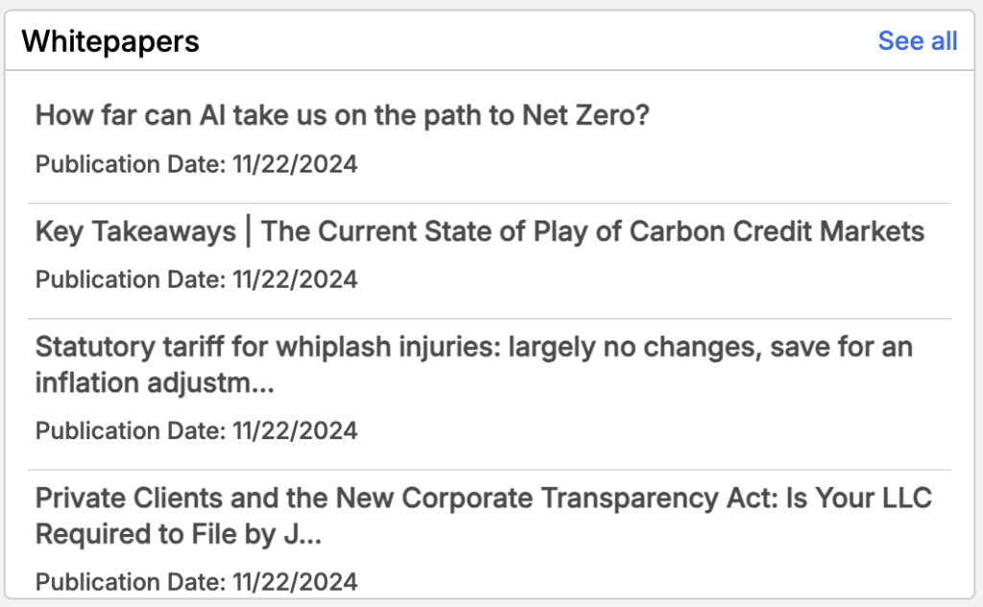Click 'Publication Date:' label in the first entry

[x=131, y=164]
